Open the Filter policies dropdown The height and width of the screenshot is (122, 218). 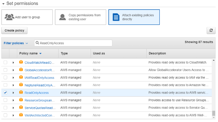coord(16,43)
